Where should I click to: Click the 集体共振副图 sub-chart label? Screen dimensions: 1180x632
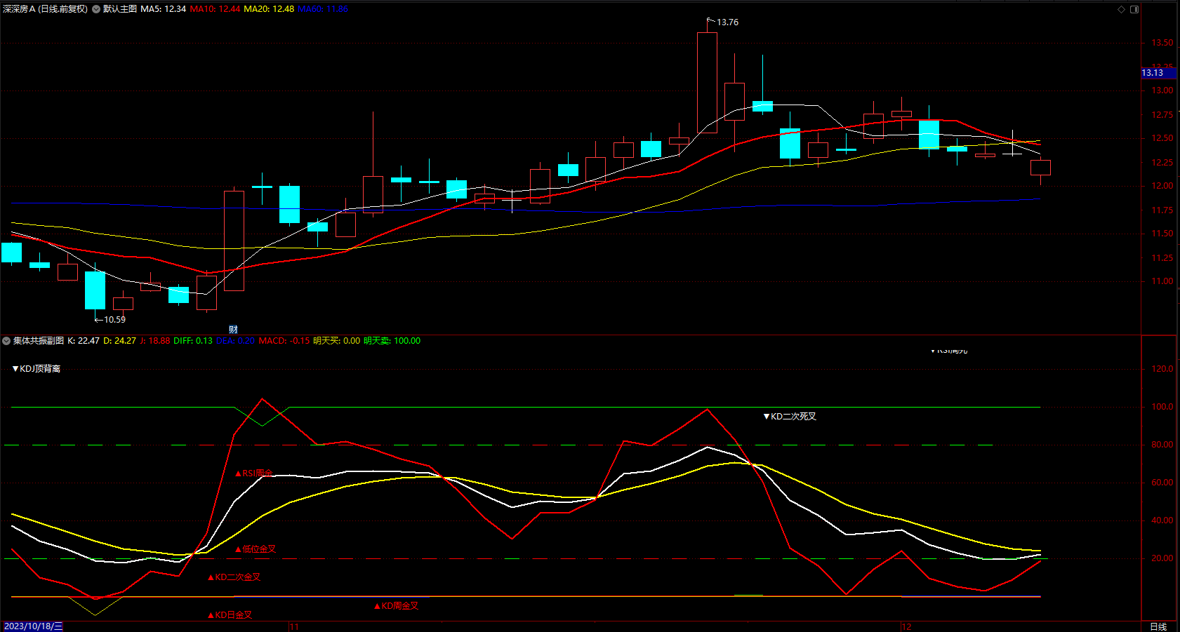point(39,341)
